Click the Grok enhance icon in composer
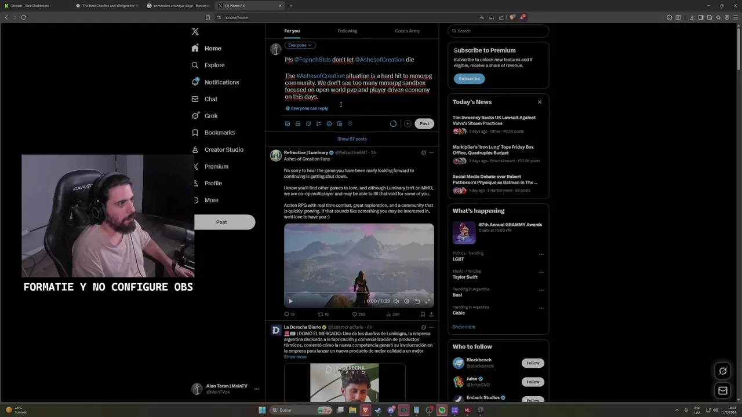Image resolution: width=742 pixels, height=417 pixels. (308, 123)
